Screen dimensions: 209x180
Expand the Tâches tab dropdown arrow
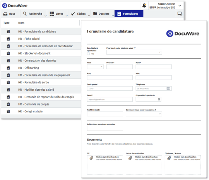click(89, 16)
